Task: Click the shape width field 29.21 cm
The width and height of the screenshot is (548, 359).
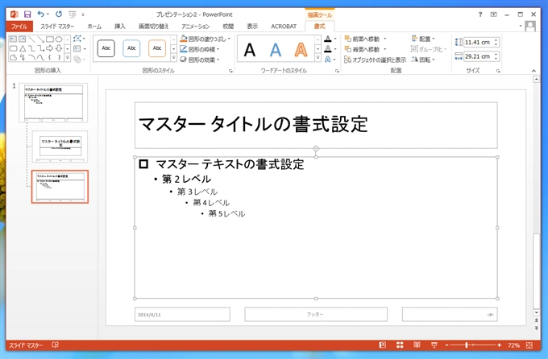Action: [477, 56]
